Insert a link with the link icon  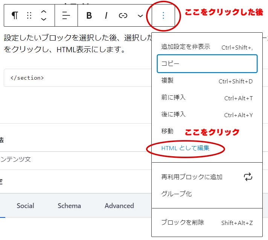tap(123, 15)
